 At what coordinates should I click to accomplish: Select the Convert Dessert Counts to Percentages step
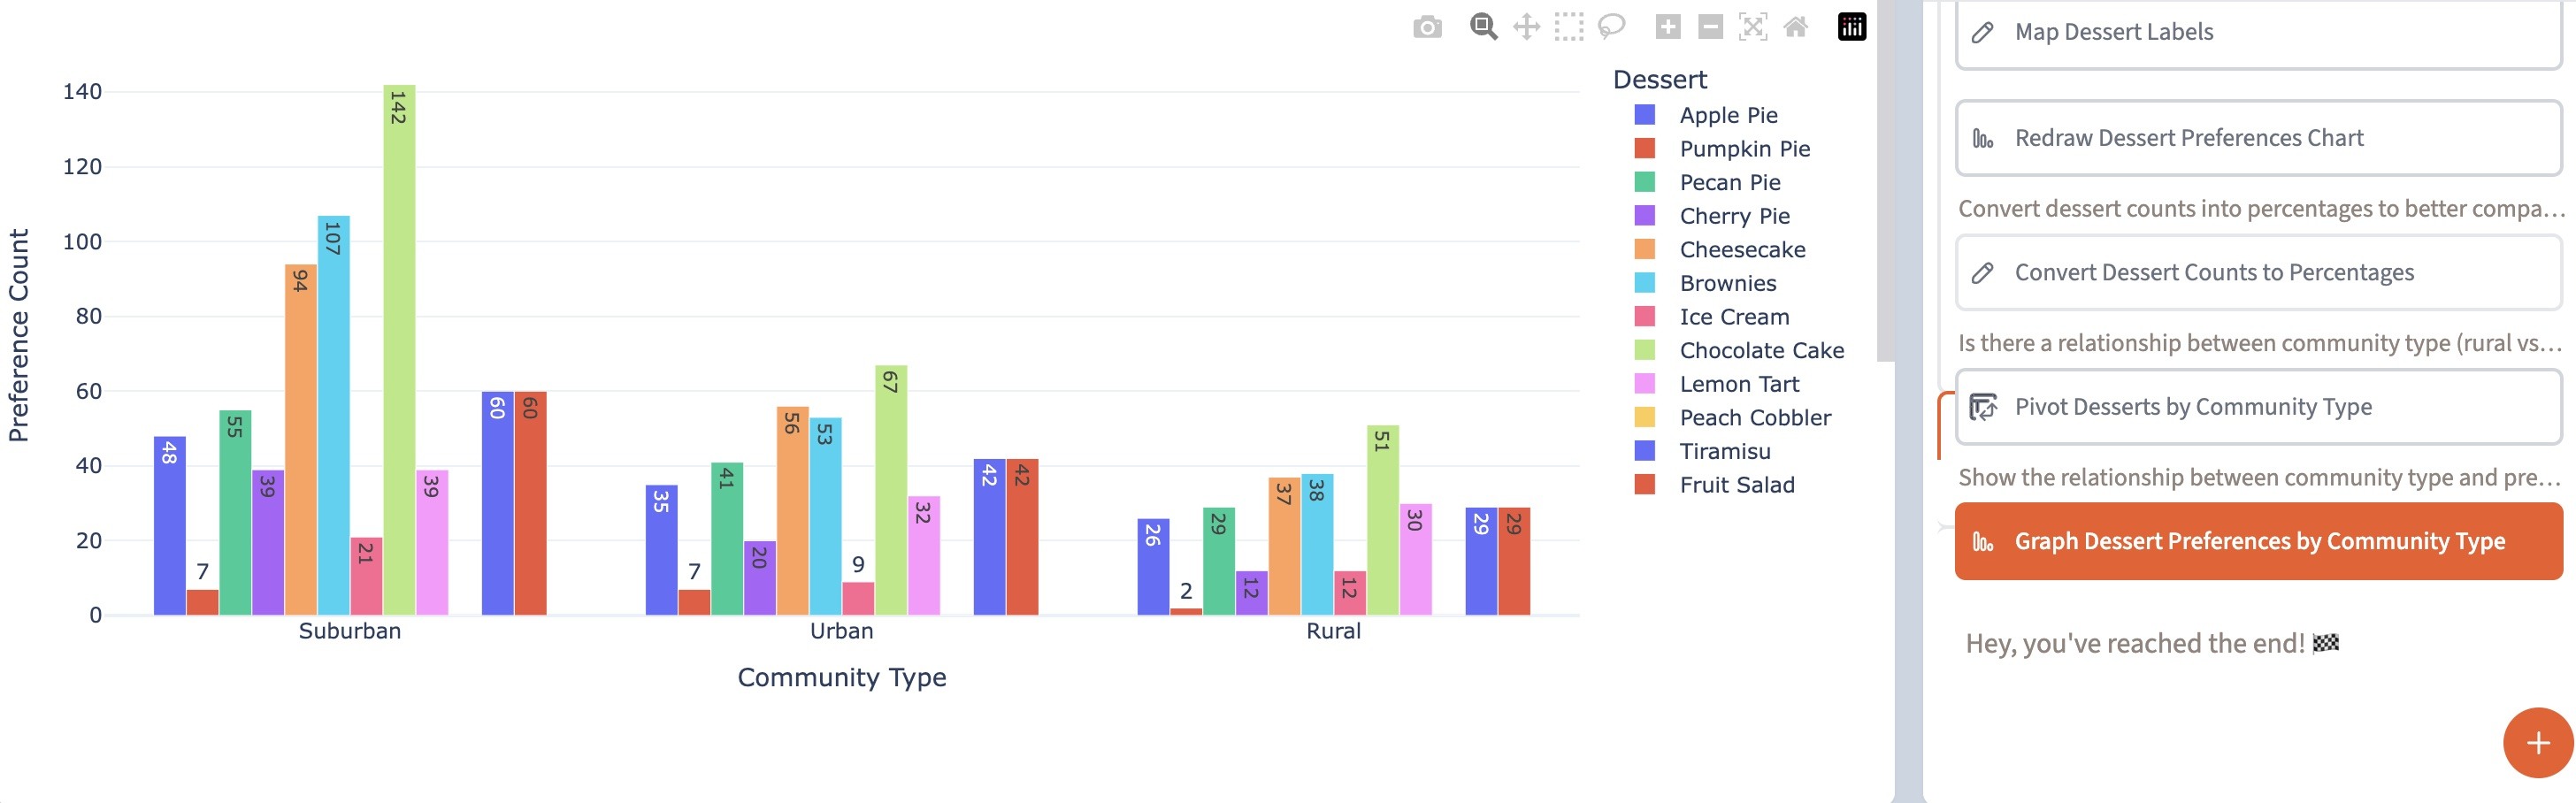(2258, 273)
